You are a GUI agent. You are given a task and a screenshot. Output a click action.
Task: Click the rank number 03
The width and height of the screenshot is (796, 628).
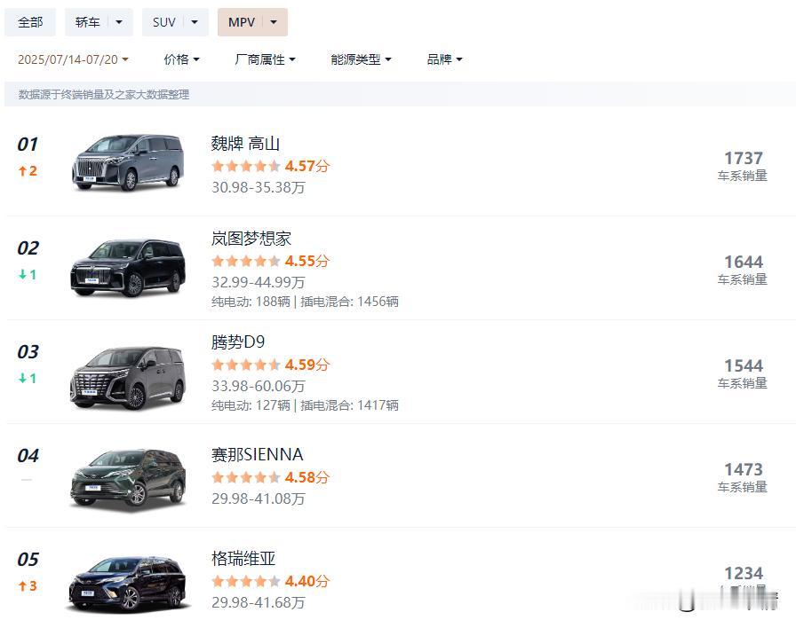tap(28, 352)
